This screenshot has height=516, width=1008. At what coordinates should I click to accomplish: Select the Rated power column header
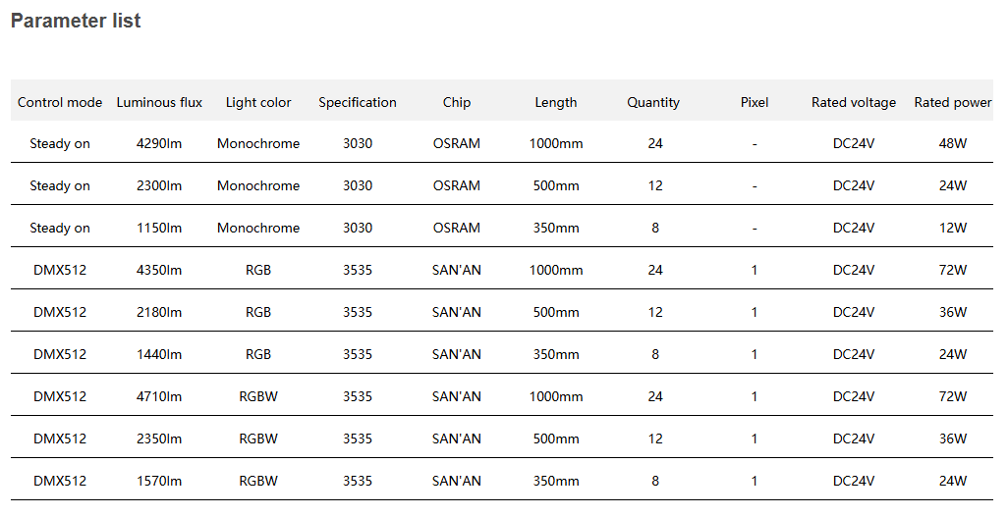953,102
